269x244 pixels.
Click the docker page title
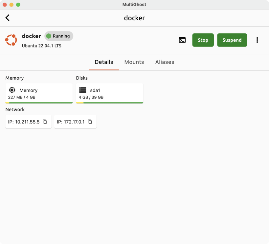pos(135,18)
